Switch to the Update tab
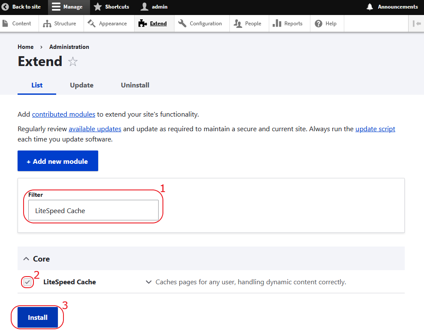The width and height of the screenshot is (424, 331). (x=81, y=85)
